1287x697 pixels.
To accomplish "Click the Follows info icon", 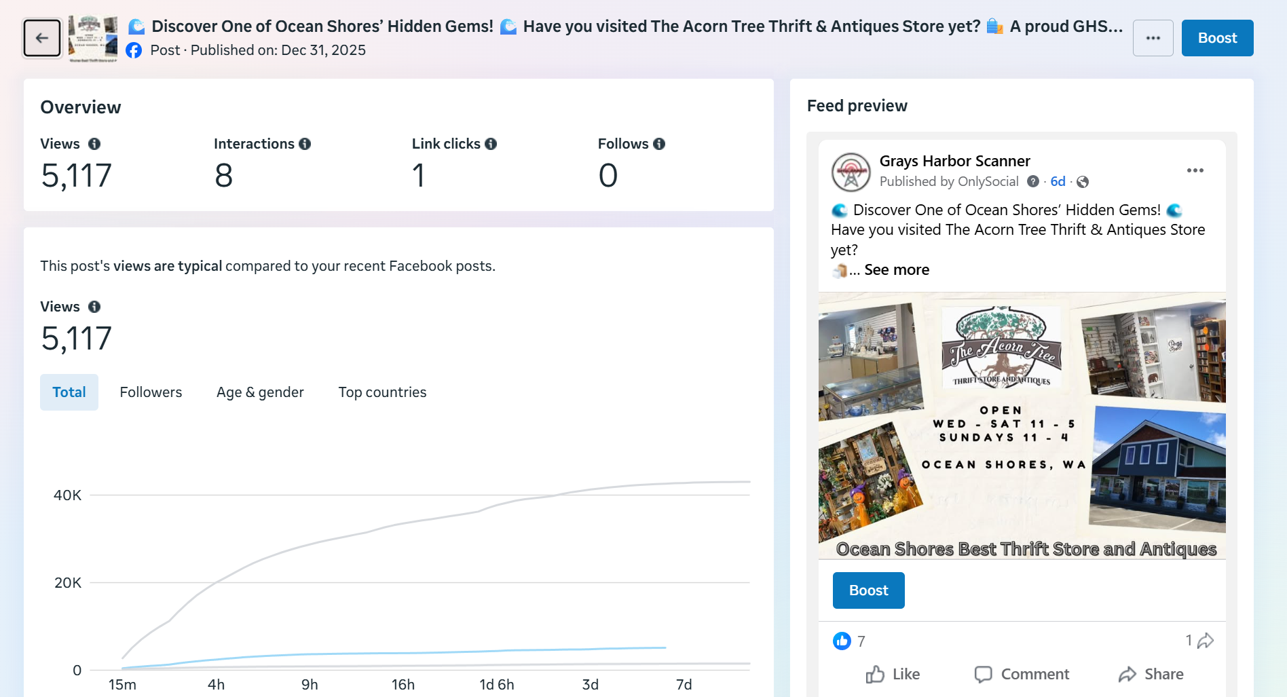I will click(x=659, y=144).
